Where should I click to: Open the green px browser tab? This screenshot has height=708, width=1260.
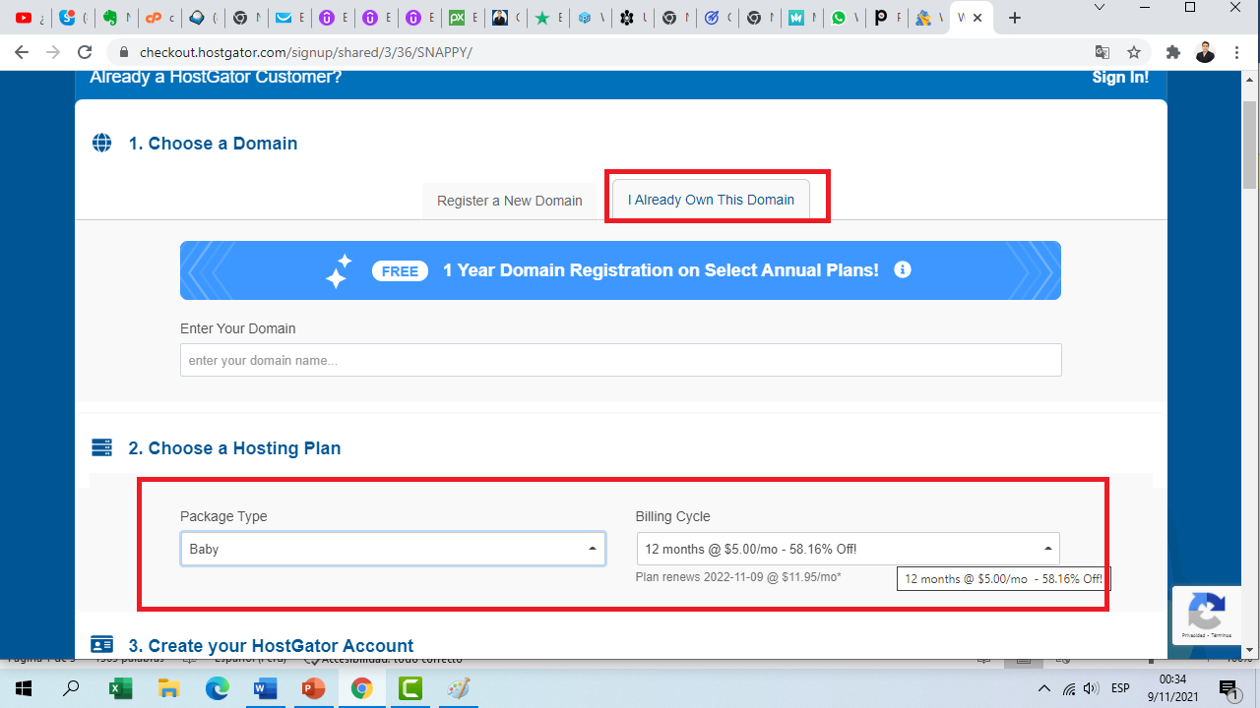tap(457, 18)
